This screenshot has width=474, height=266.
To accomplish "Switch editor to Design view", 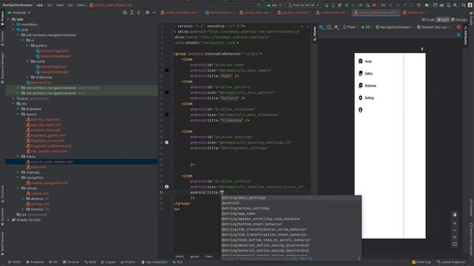I will click(459, 20).
